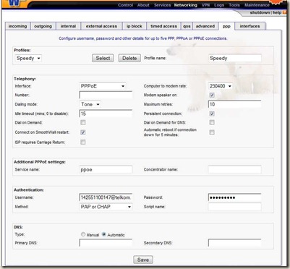The width and height of the screenshot is (290, 269).
Task: Open the Computer to modem rate dropdown
Action: 220,86
